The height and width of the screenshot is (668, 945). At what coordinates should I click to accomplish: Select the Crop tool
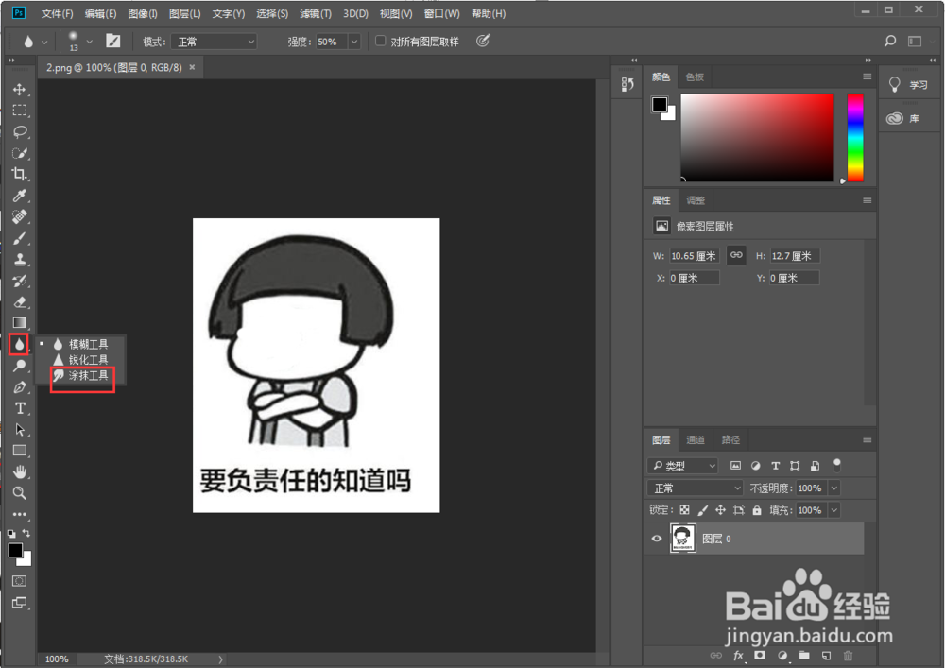[19, 174]
